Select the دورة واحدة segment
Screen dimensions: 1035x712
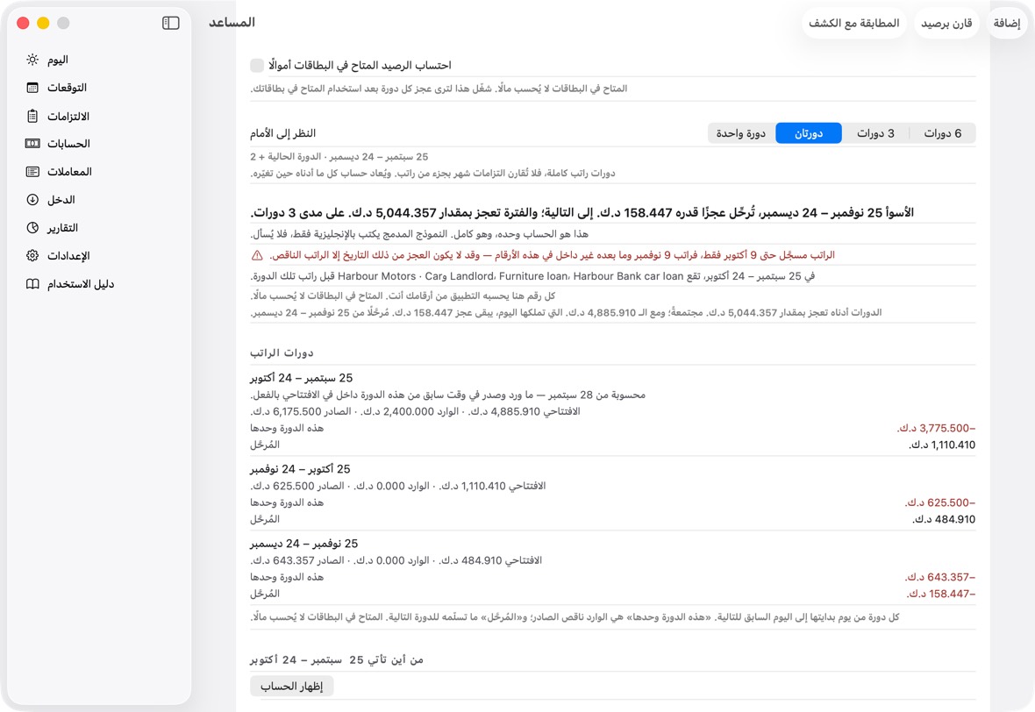pyautogui.click(x=740, y=133)
